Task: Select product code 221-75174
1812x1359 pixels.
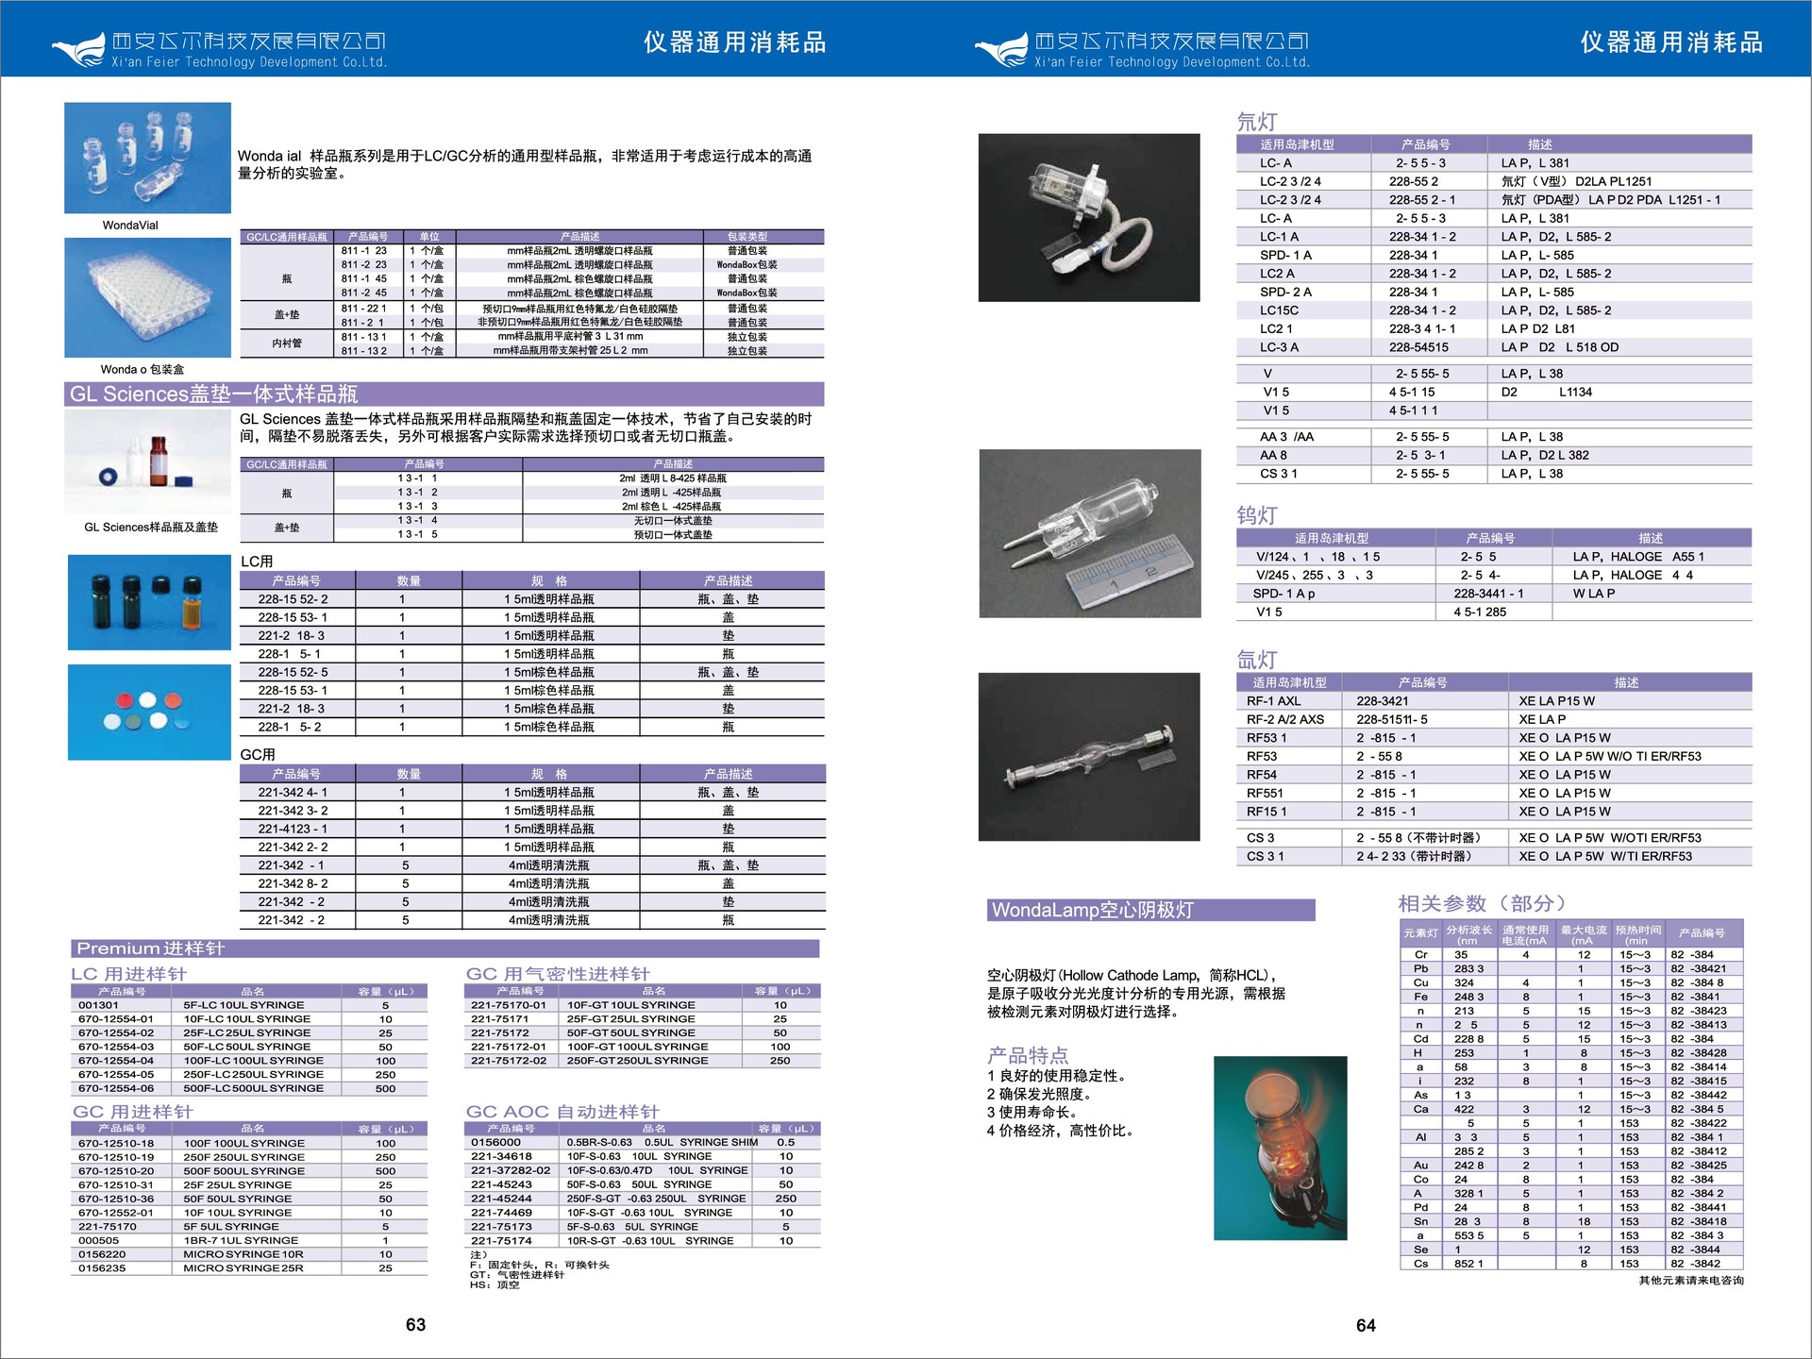Action: [501, 1240]
